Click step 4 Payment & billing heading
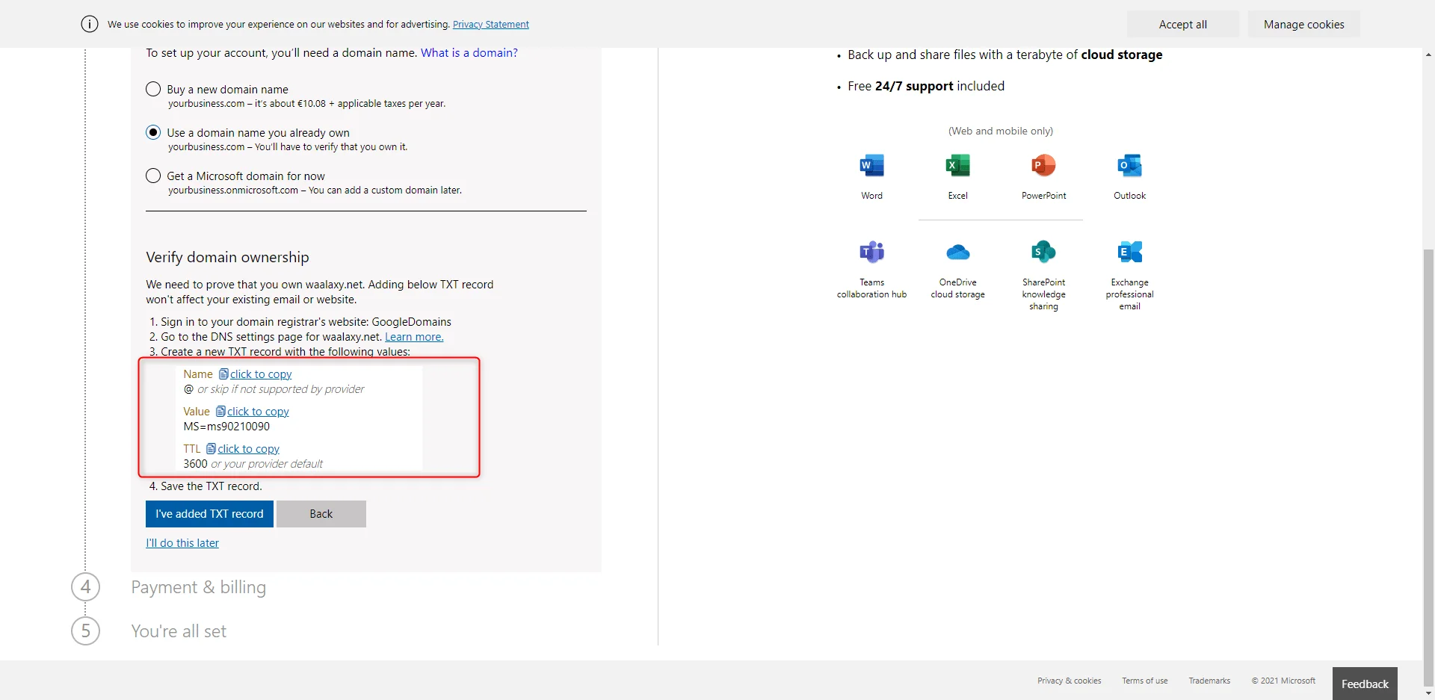This screenshot has width=1435, height=700. tap(199, 587)
